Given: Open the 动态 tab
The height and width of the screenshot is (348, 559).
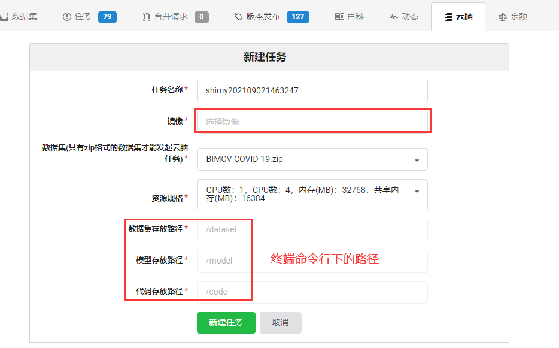Looking at the screenshot, I should [404, 16].
